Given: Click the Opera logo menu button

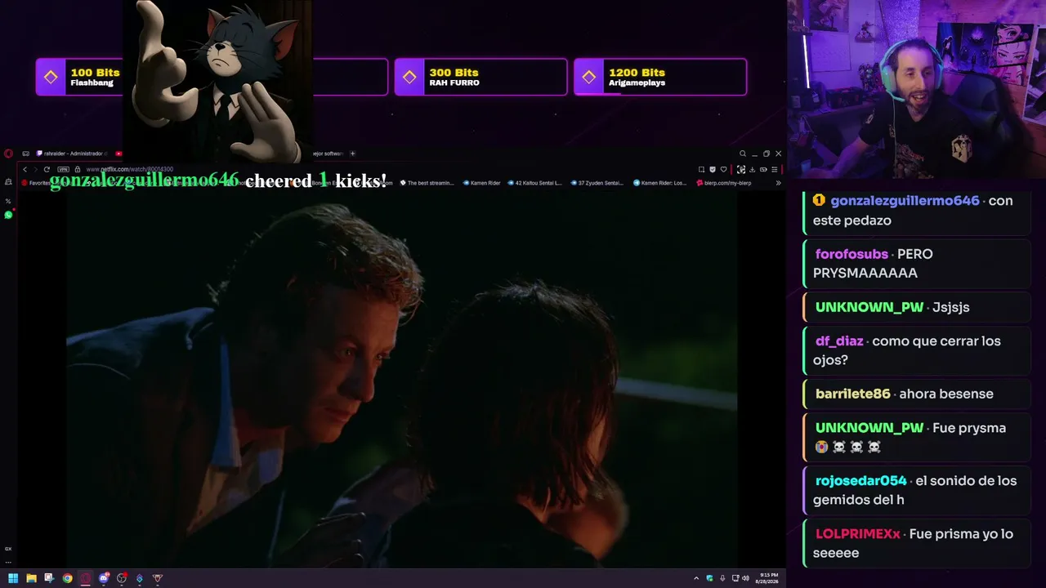Looking at the screenshot, I should (8, 154).
